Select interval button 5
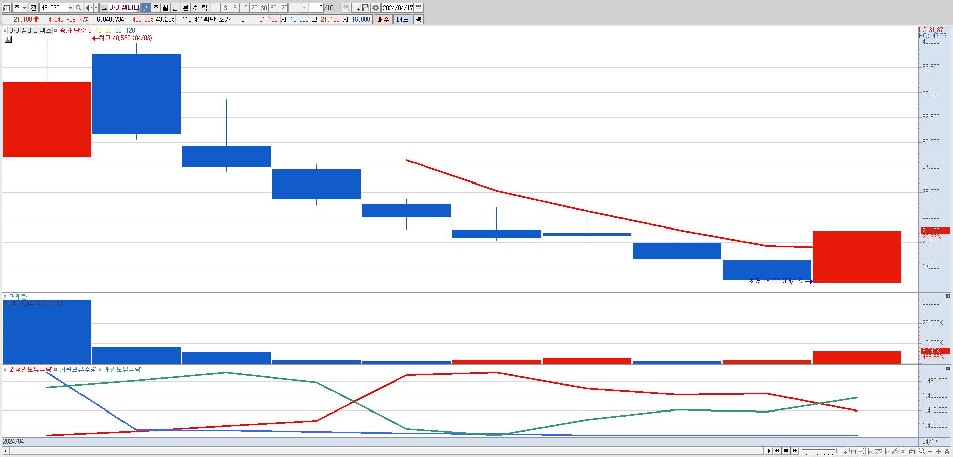Screen dimensions: 953x457 pos(235,8)
